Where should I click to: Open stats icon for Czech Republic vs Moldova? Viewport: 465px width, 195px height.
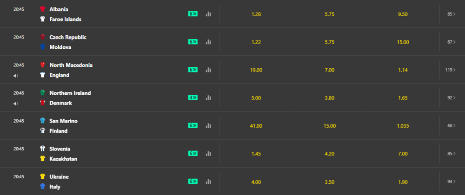point(208,42)
